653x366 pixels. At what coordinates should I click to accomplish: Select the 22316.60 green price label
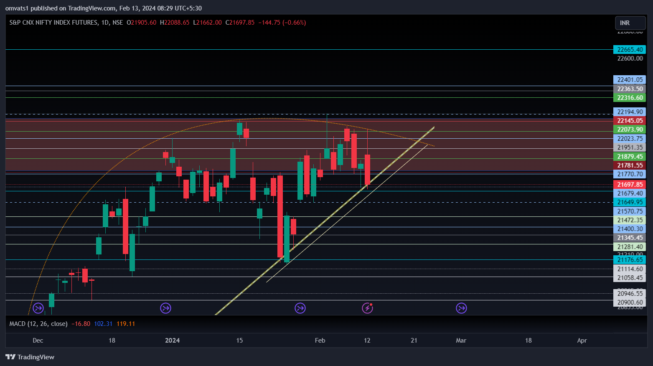(629, 98)
